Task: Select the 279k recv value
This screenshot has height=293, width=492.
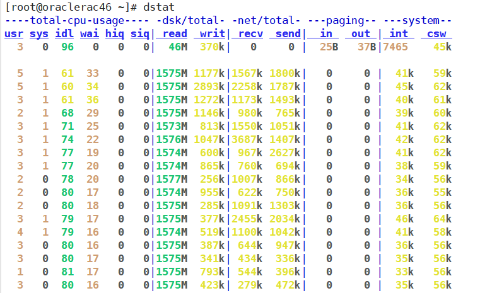Action: [x=250, y=285]
